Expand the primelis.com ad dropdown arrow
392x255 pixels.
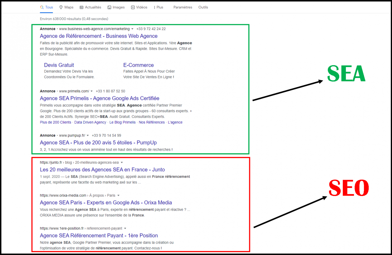coord(91,91)
